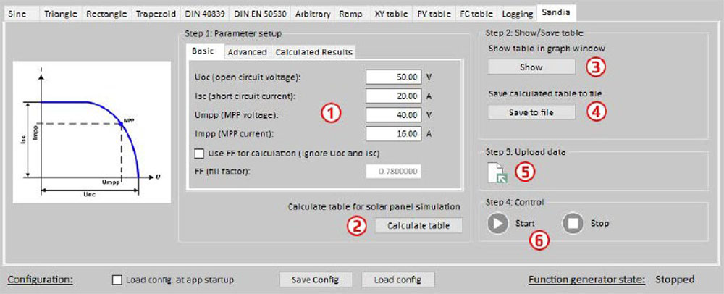The image size is (724, 294).
Task: Click the upload data file icon
Action: 497,174
